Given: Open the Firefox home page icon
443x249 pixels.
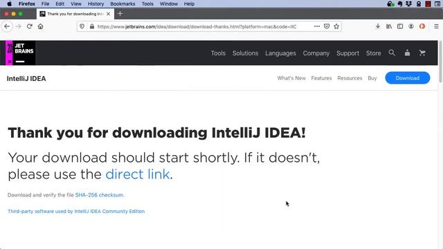Looking at the screenshot, I should pos(40,26).
